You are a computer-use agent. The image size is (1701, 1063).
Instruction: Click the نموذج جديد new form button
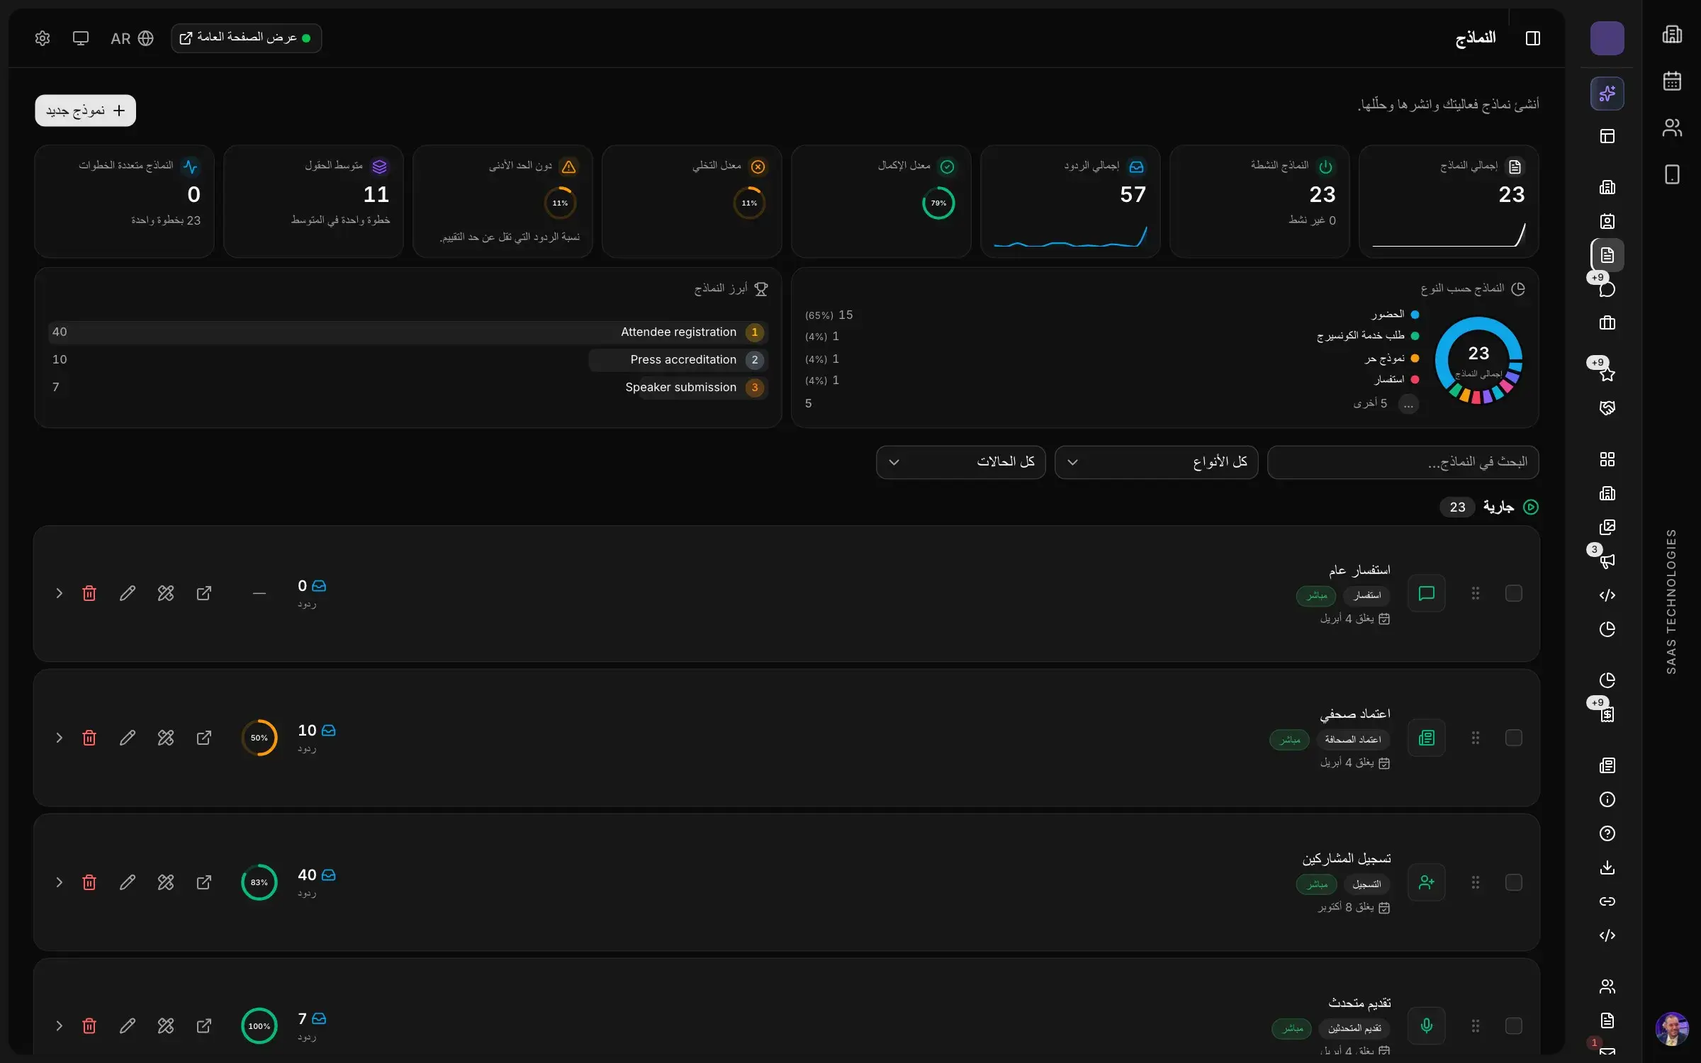pyautogui.click(x=85, y=111)
